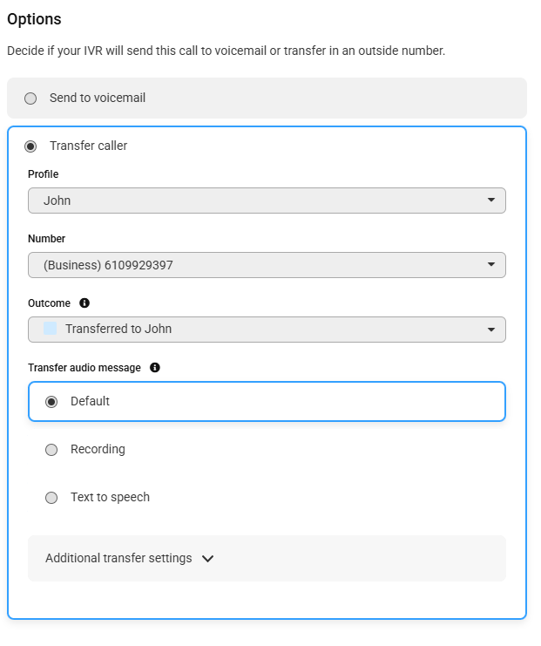Click the Recording option label
The image size is (541, 646).
point(98,450)
